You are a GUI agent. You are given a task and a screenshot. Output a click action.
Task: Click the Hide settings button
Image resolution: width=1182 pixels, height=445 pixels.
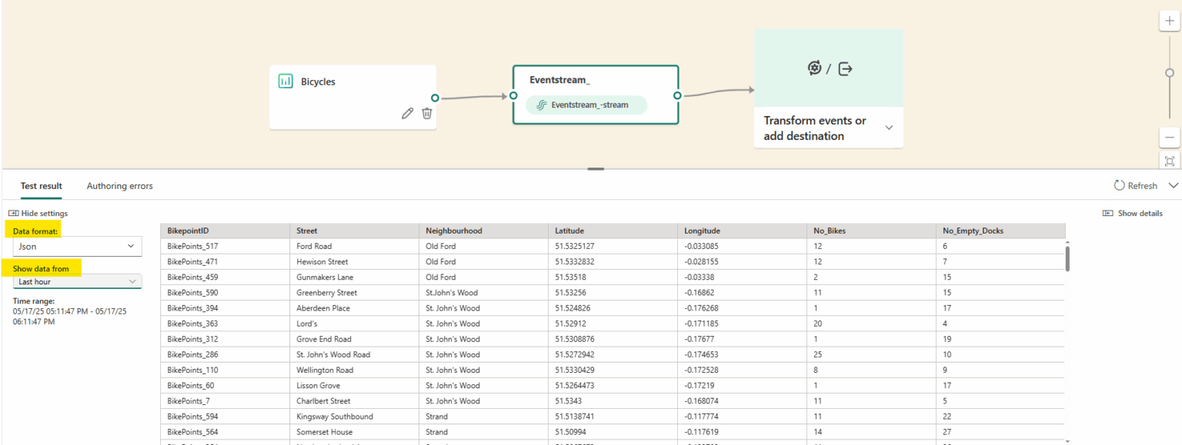(38, 213)
